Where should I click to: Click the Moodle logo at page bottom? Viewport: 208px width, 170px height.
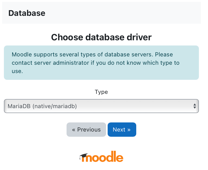click(101, 156)
